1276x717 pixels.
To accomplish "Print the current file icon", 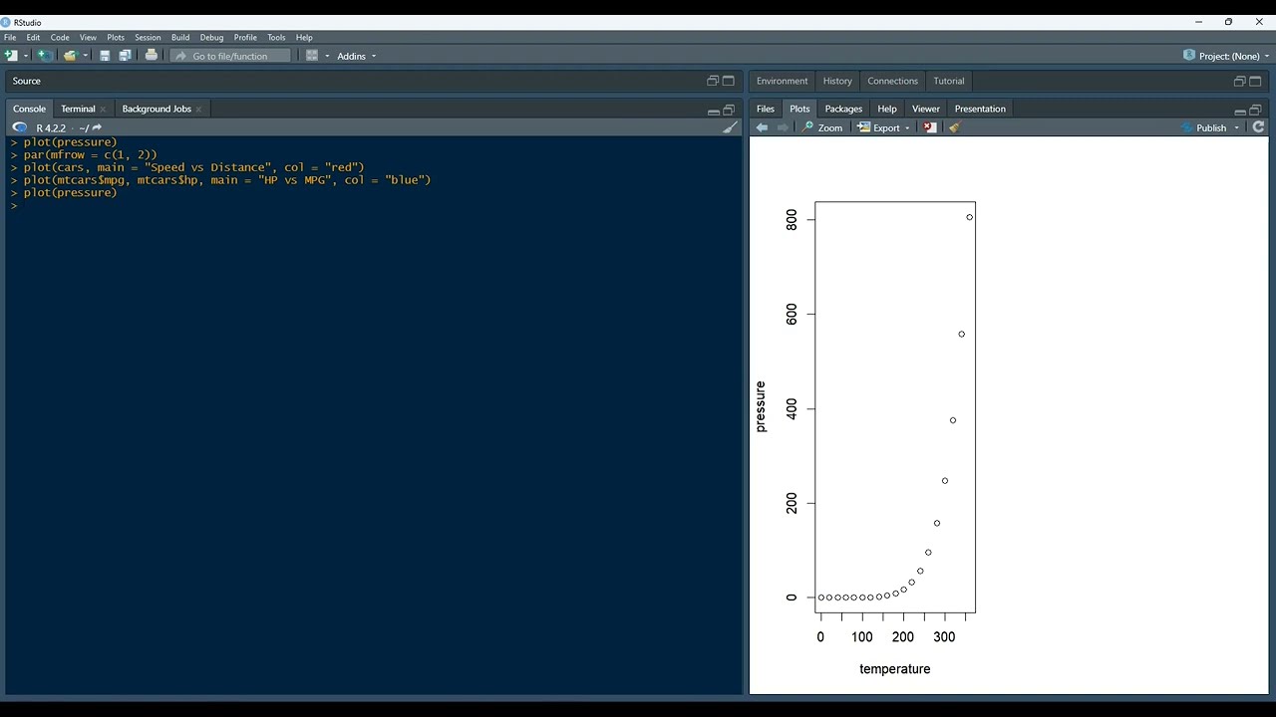I will click(152, 56).
